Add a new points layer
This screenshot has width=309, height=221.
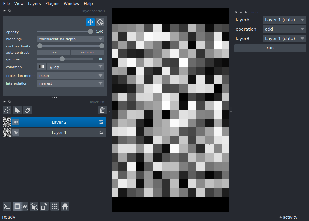click(x=7, y=110)
